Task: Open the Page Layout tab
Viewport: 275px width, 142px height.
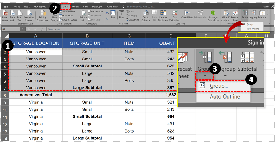Action: point(40,6)
